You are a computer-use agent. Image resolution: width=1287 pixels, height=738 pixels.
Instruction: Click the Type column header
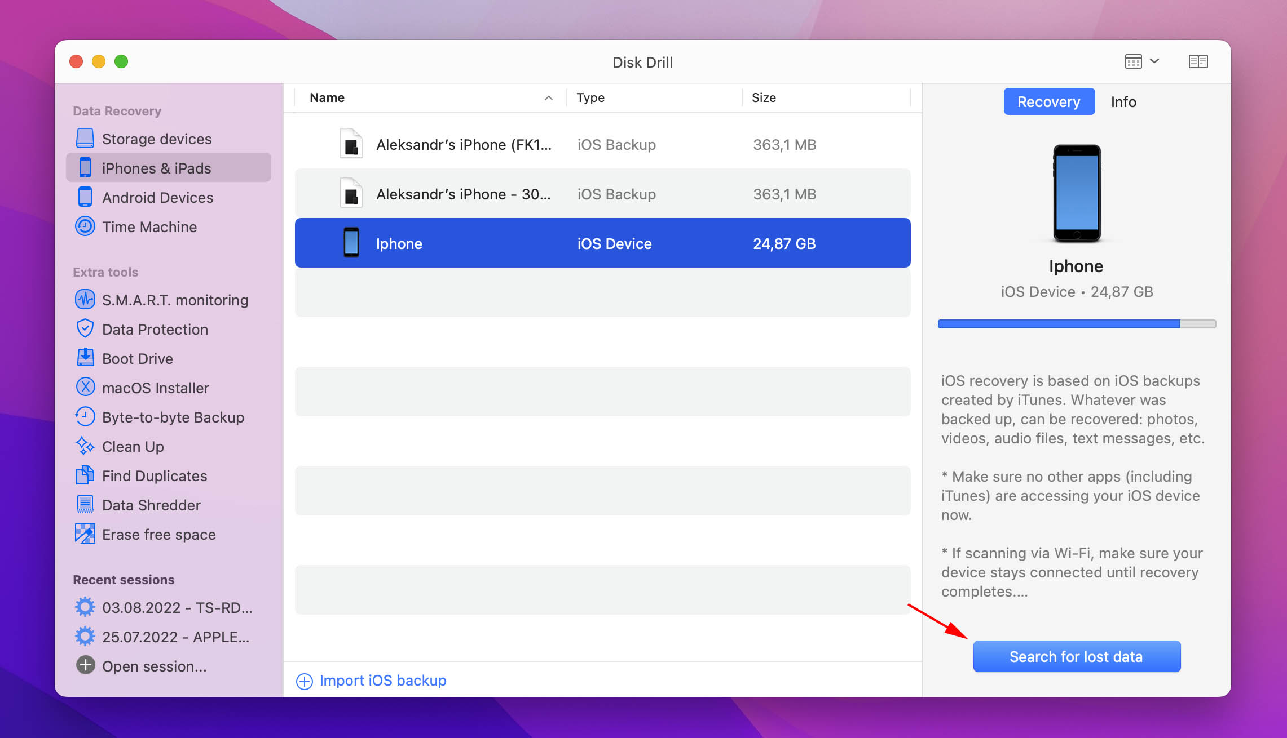(654, 98)
